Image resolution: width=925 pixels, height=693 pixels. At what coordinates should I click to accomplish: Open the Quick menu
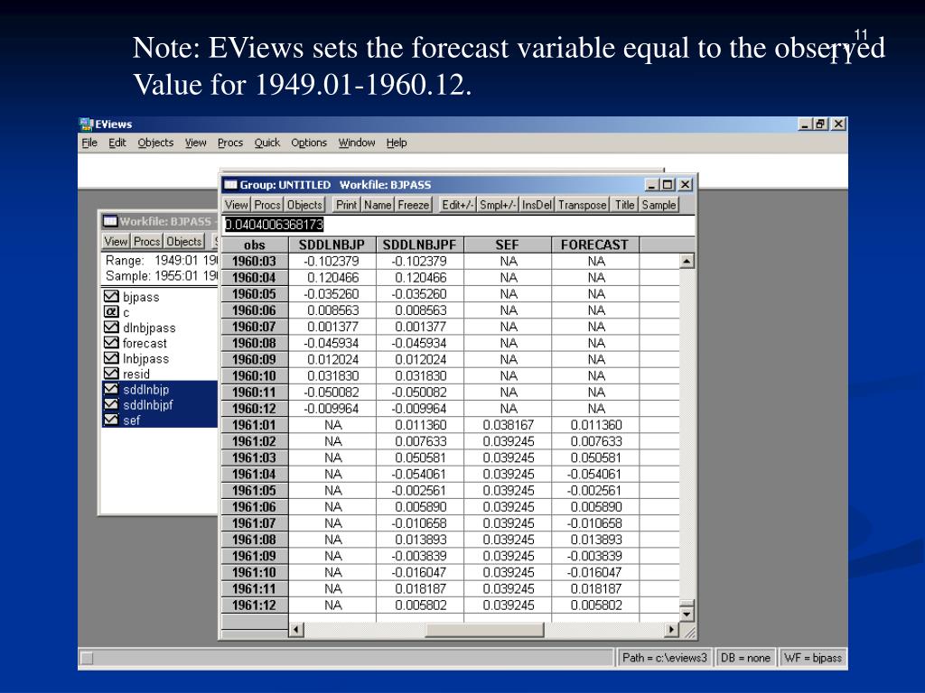click(266, 143)
